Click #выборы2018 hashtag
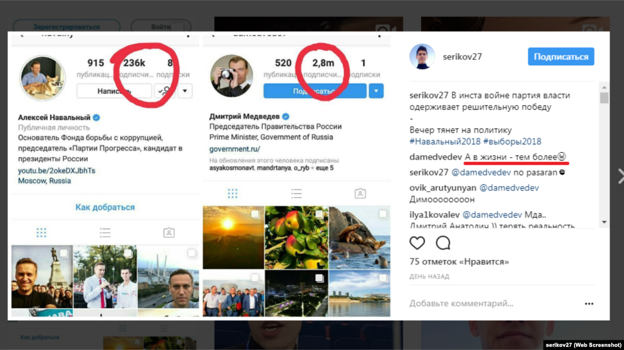The image size is (624, 350). pos(512,141)
